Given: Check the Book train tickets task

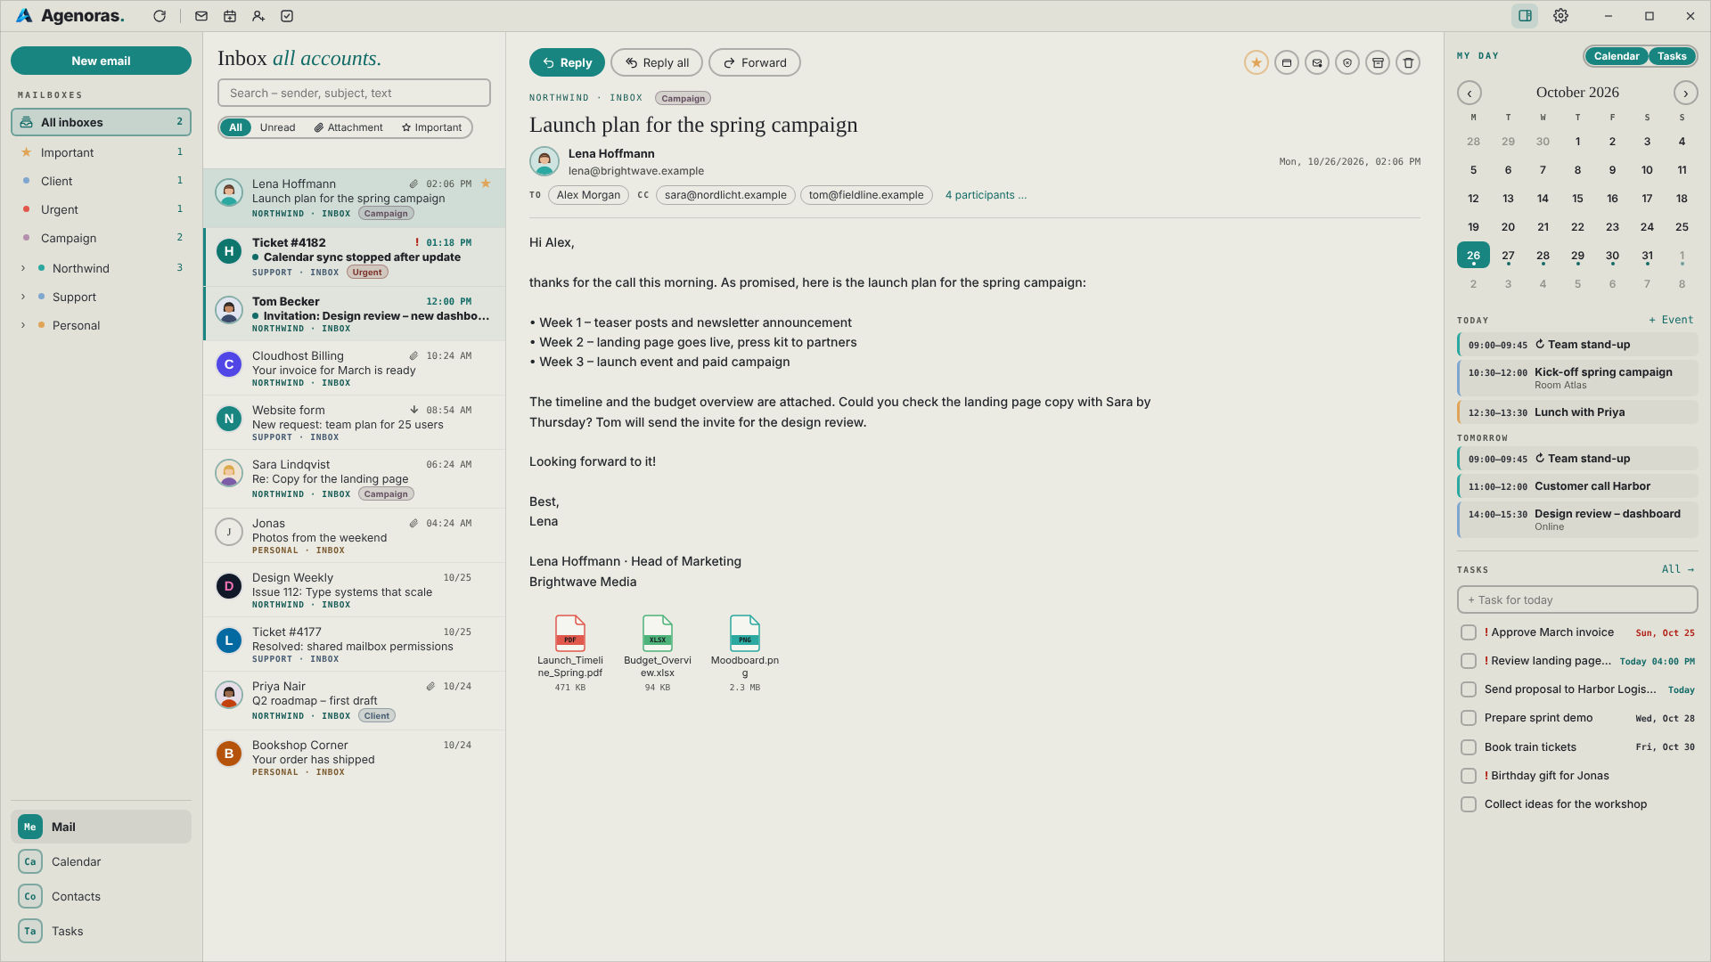Looking at the screenshot, I should point(1469,747).
